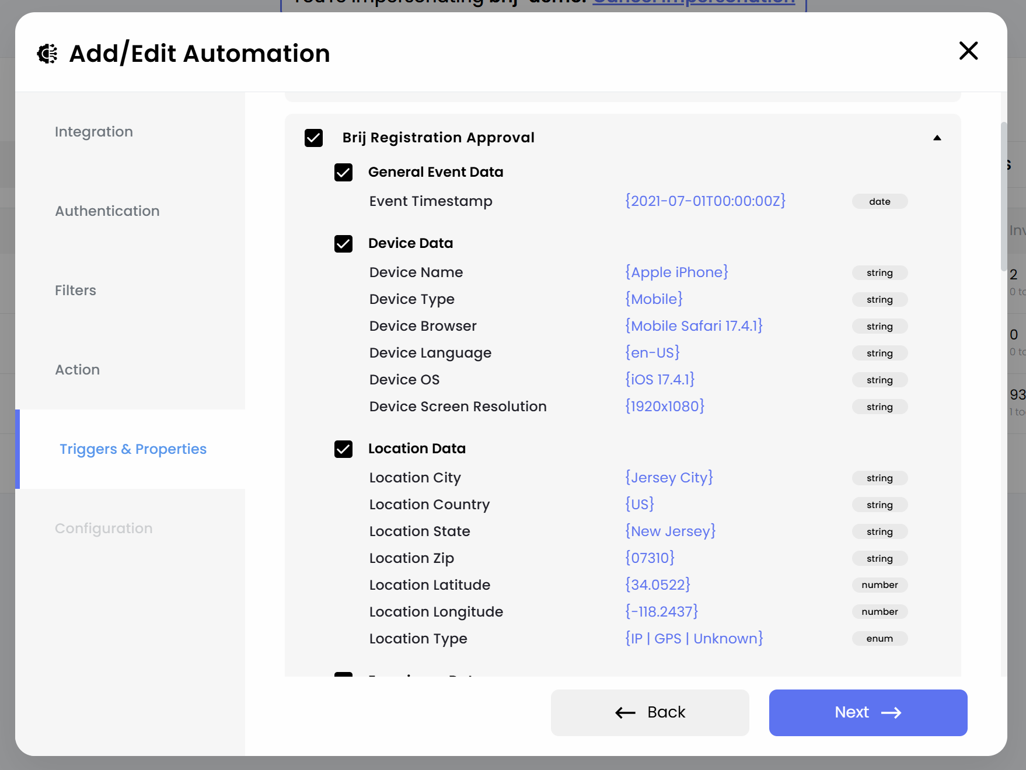Click {New Jersey} state value
The height and width of the screenshot is (770, 1026).
(x=670, y=531)
